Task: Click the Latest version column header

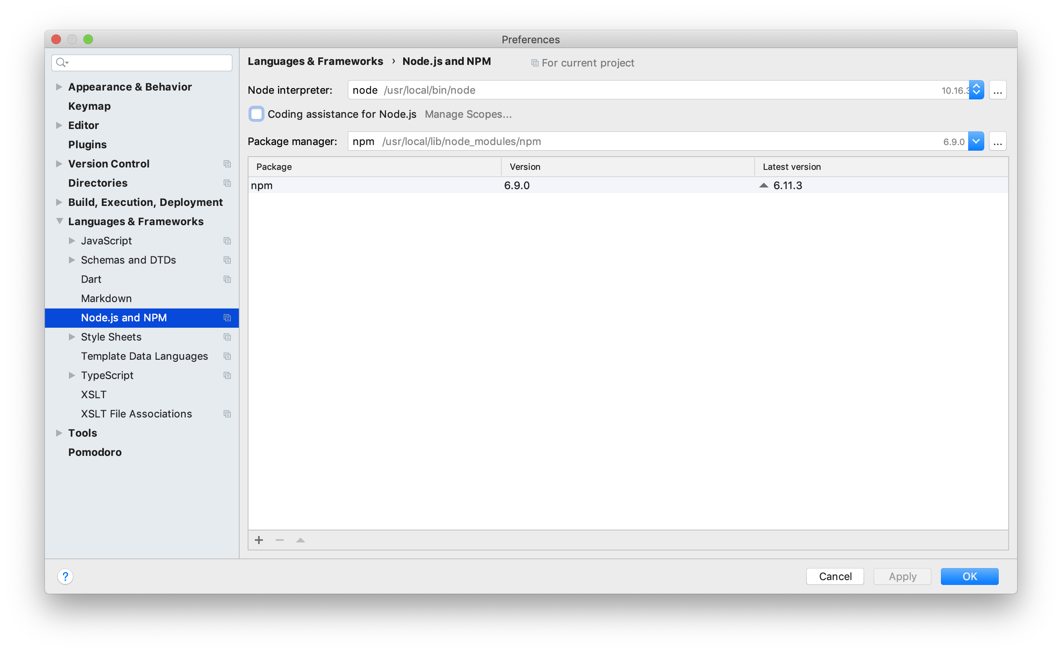Action: point(881,167)
